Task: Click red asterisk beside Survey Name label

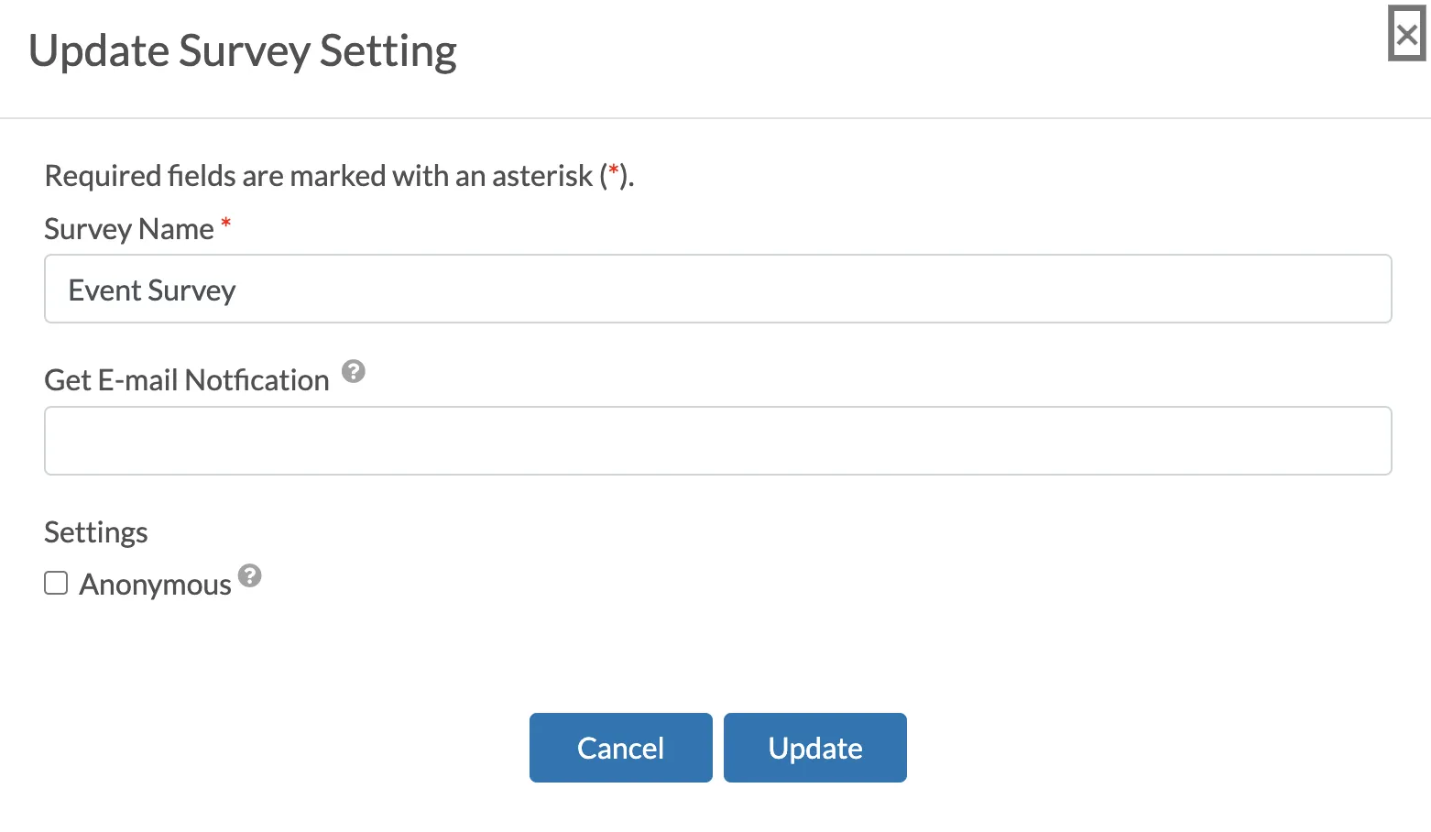Action: point(225,223)
